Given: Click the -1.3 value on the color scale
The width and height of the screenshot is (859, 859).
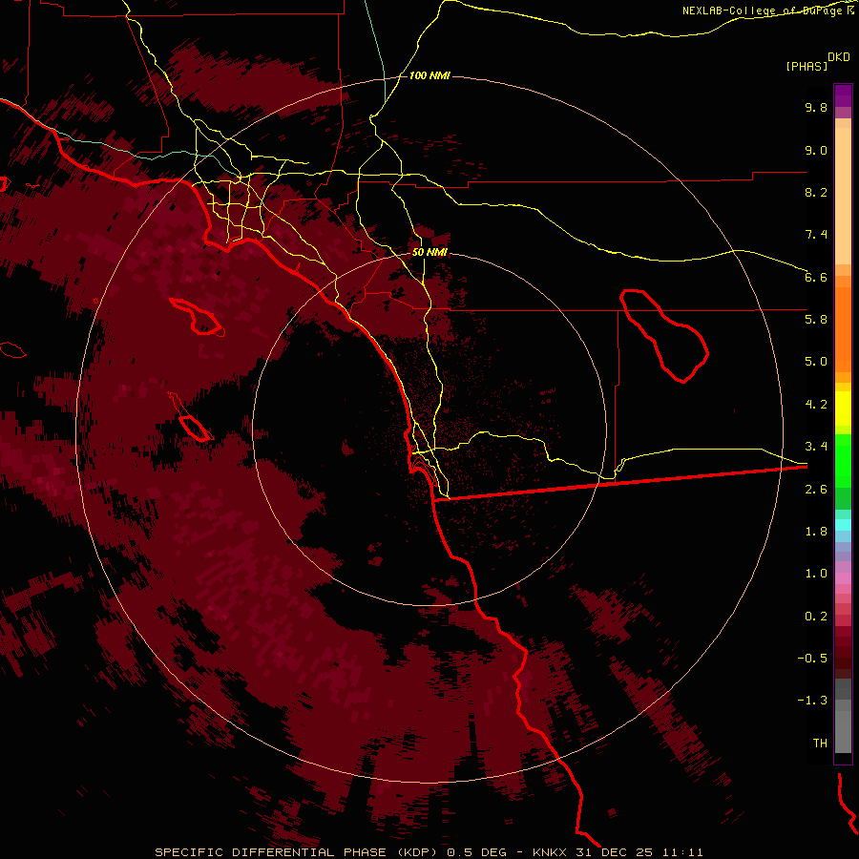Looking at the screenshot, I should [x=812, y=701].
